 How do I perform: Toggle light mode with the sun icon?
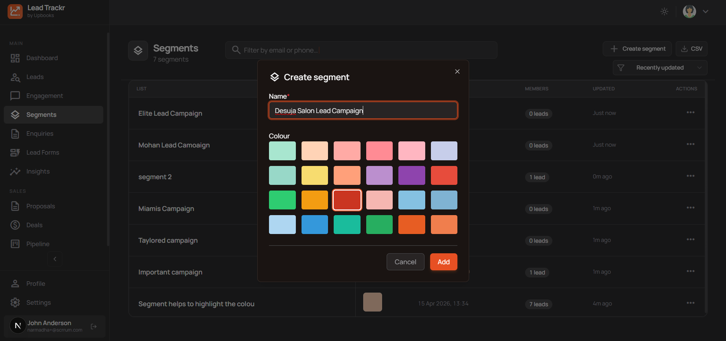[x=664, y=11]
